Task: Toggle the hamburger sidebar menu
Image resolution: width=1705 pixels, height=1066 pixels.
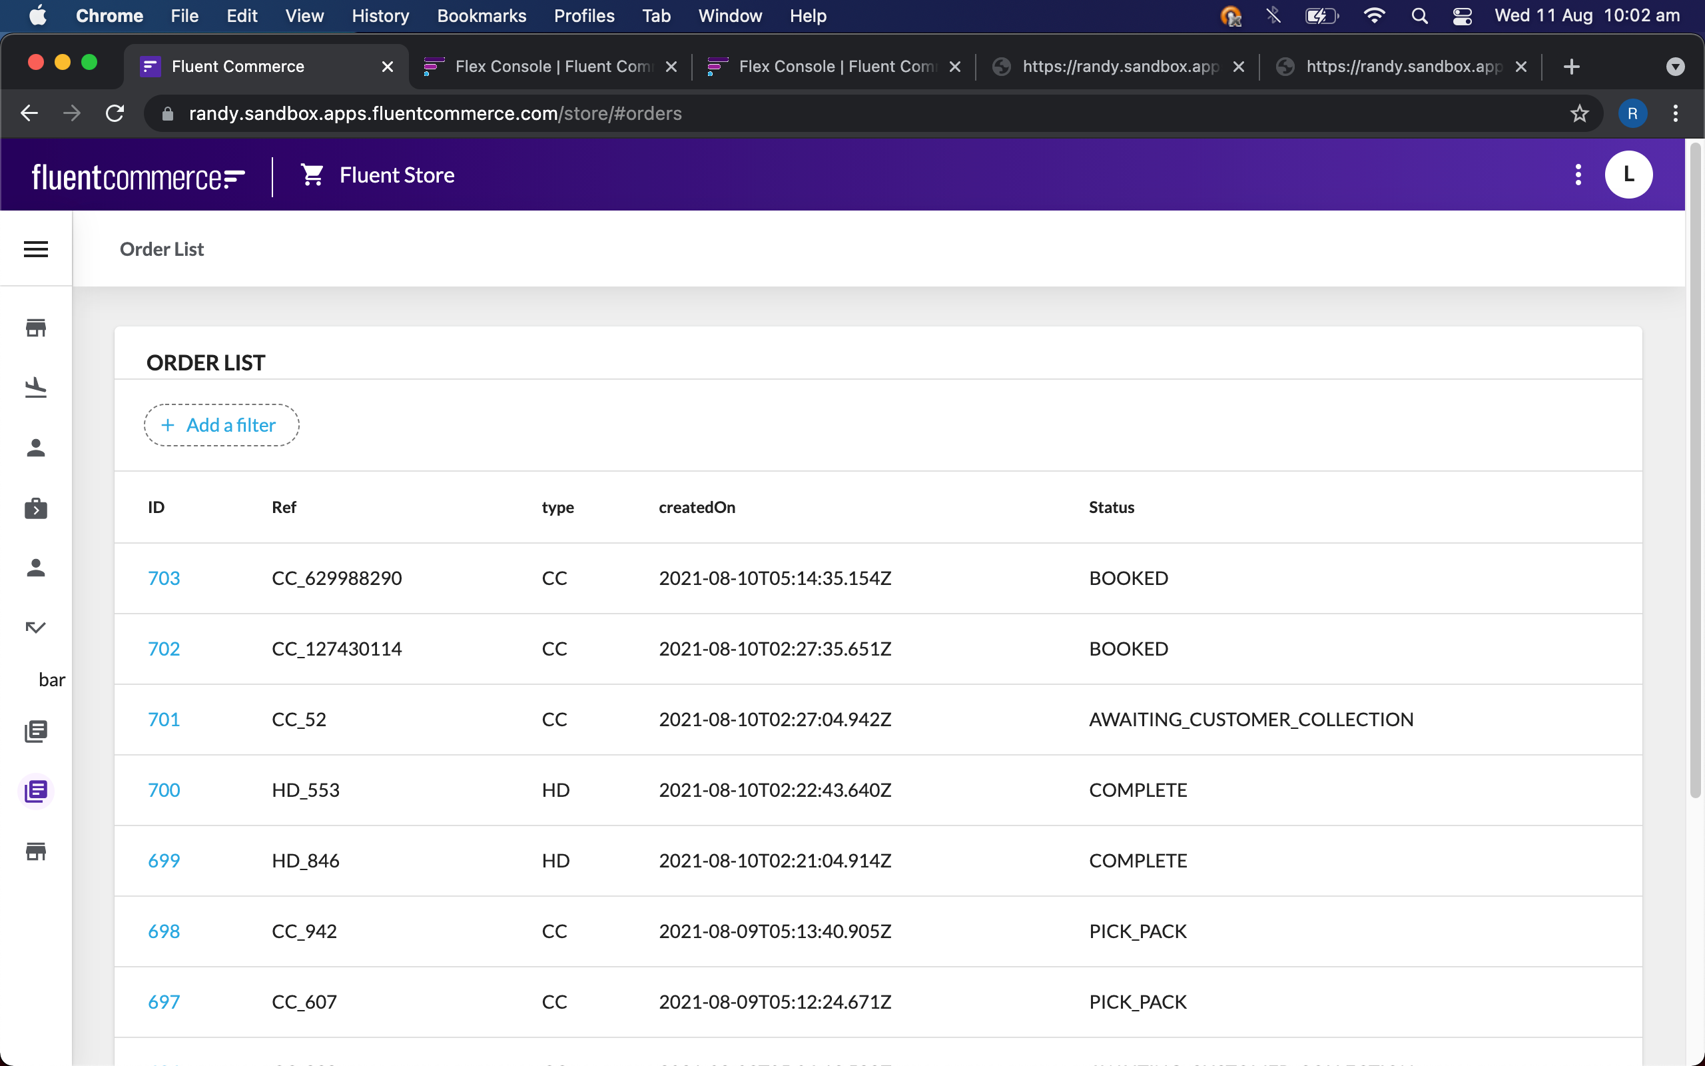Action: pyautogui.click(x=36, y=249)
